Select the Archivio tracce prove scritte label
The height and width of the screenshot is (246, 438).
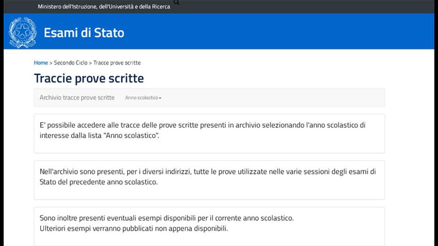[x=77, y=97]
